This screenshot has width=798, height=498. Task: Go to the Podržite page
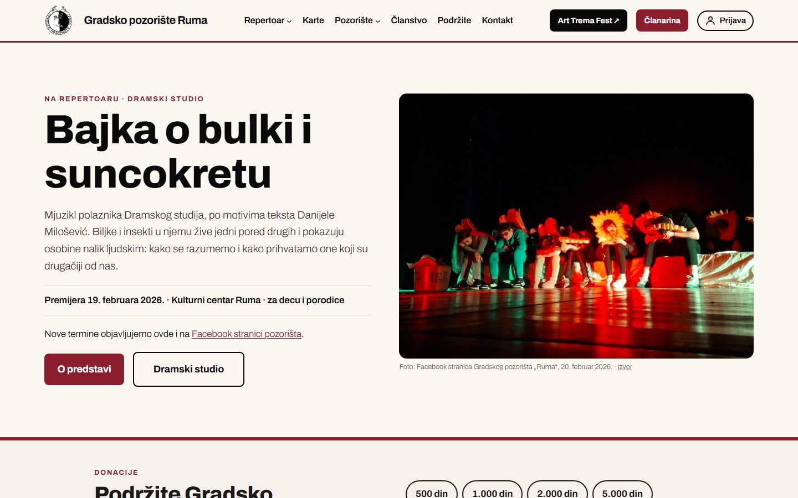[x=454, y=20]
